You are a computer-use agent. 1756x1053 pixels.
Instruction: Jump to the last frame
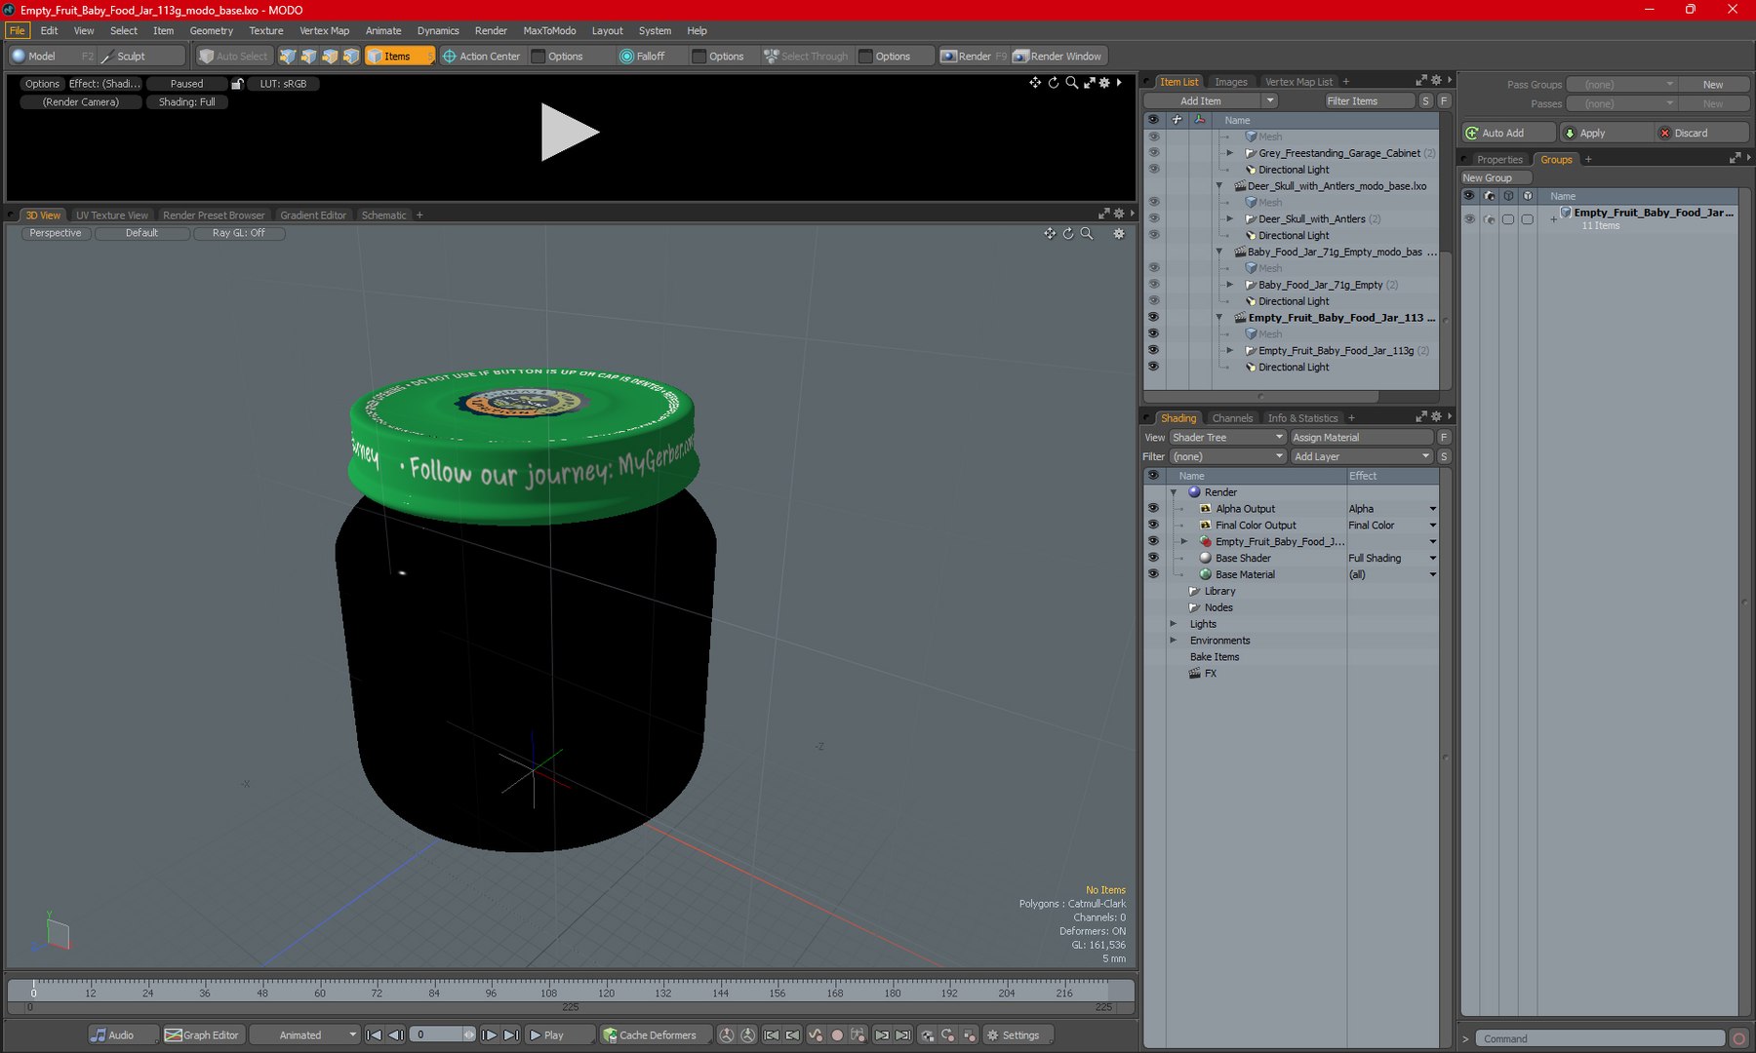[512, 1035]
